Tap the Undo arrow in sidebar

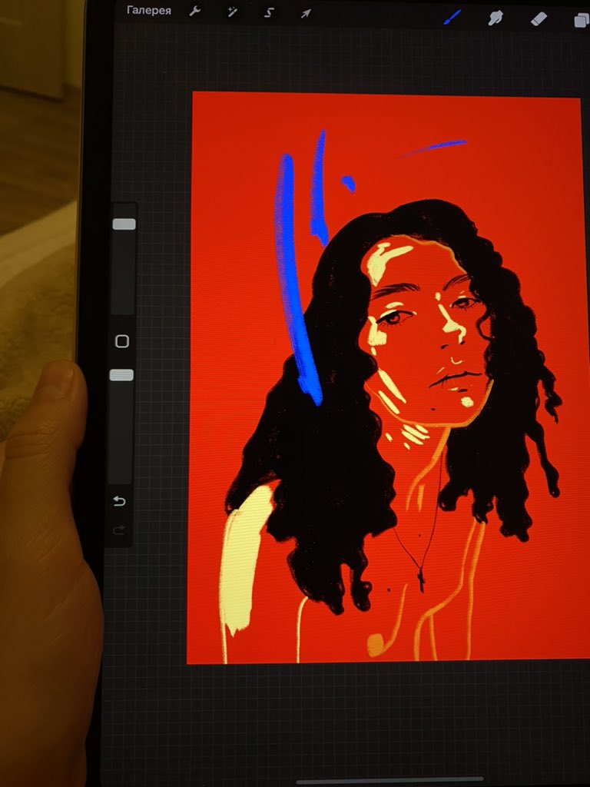point(119,501)
